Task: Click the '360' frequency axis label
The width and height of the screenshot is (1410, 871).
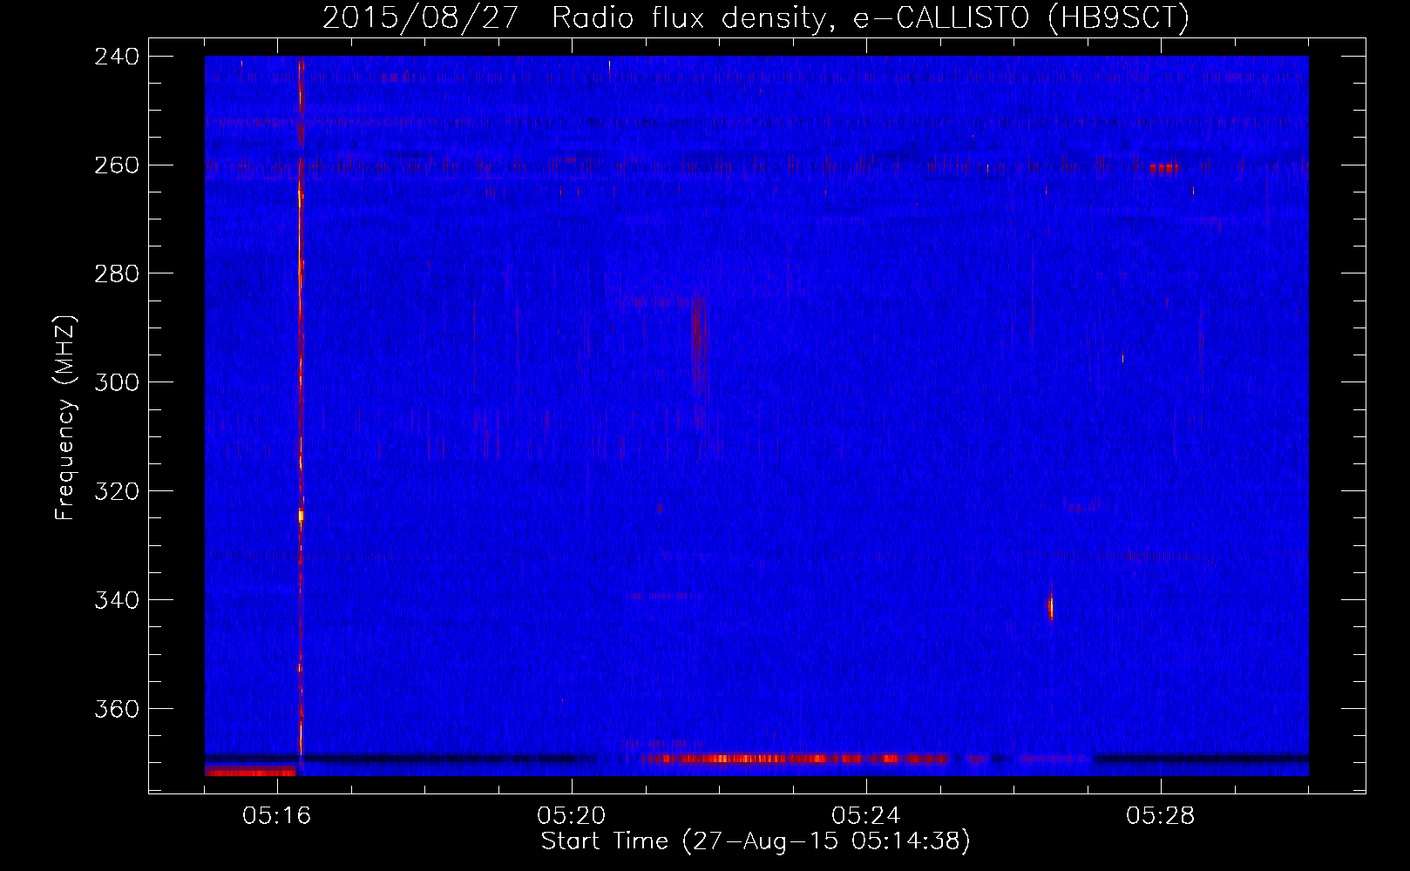Action: 117,710
